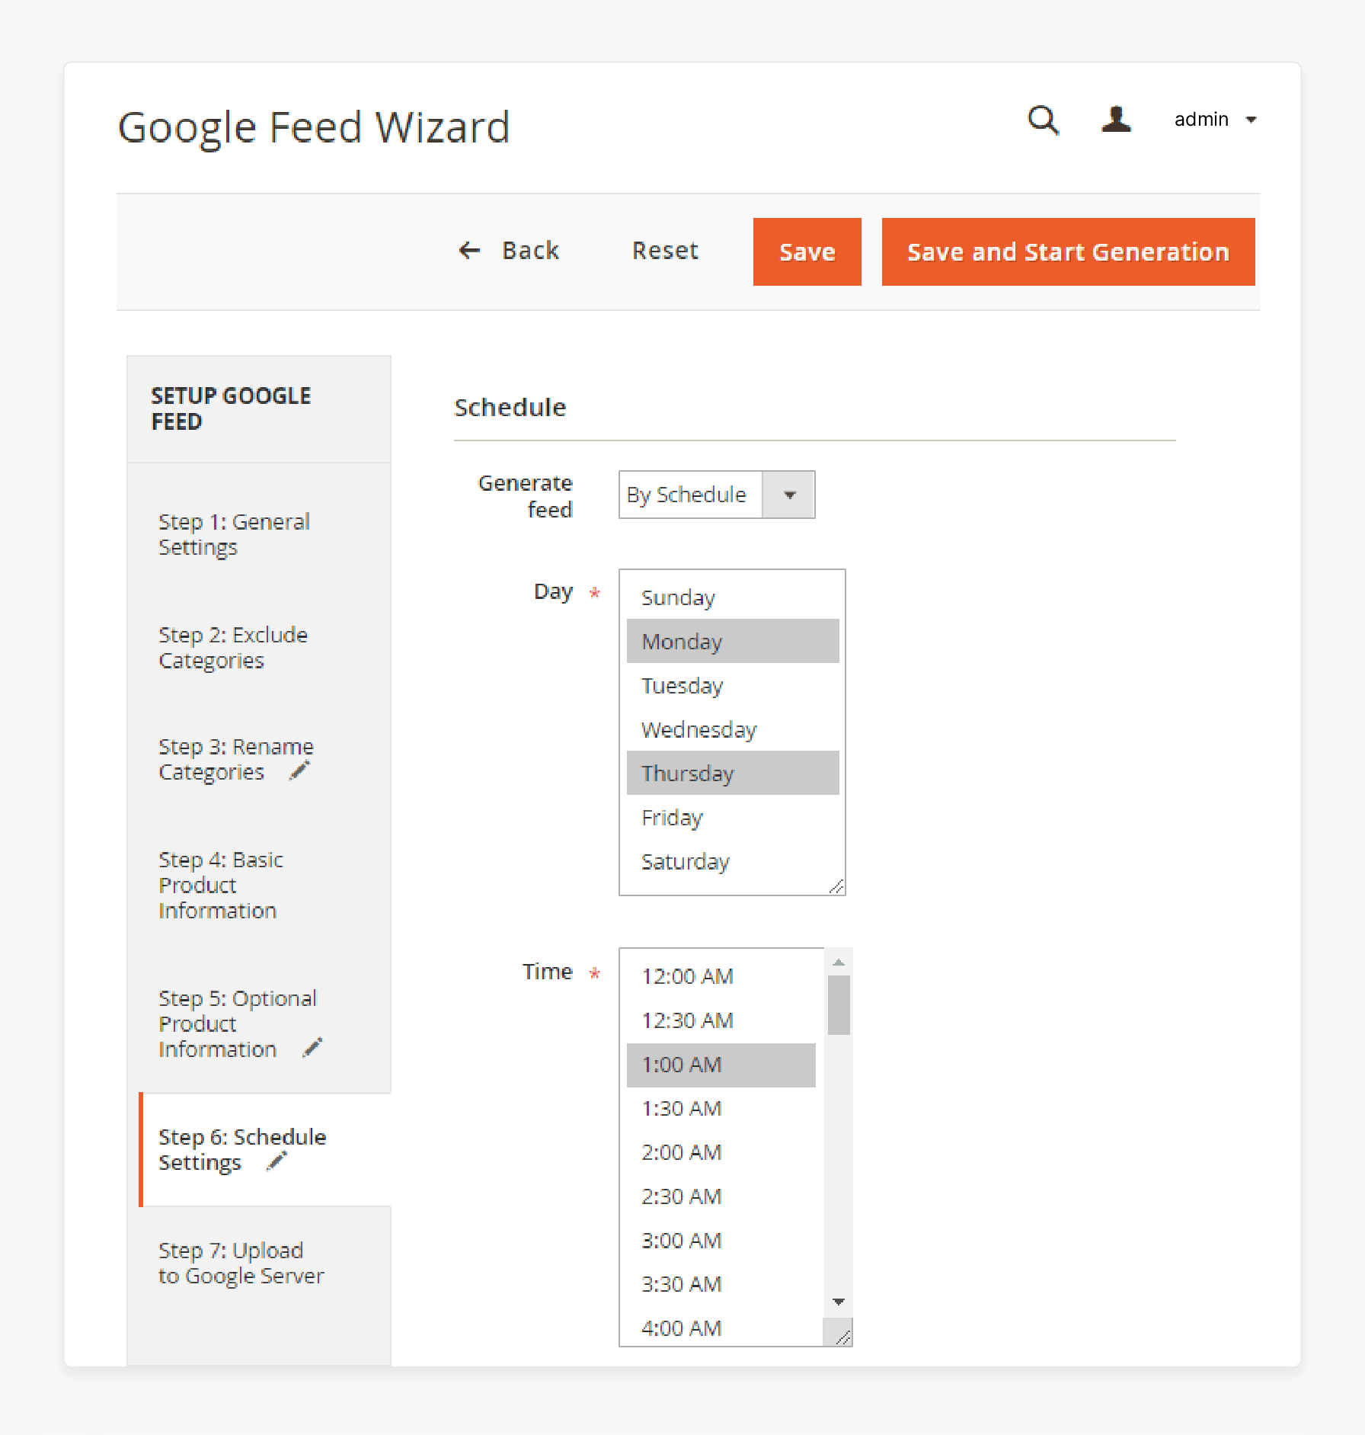Select Saturday in the Day list
This screenshot has height=1435, width=1365.
(733, 861)
